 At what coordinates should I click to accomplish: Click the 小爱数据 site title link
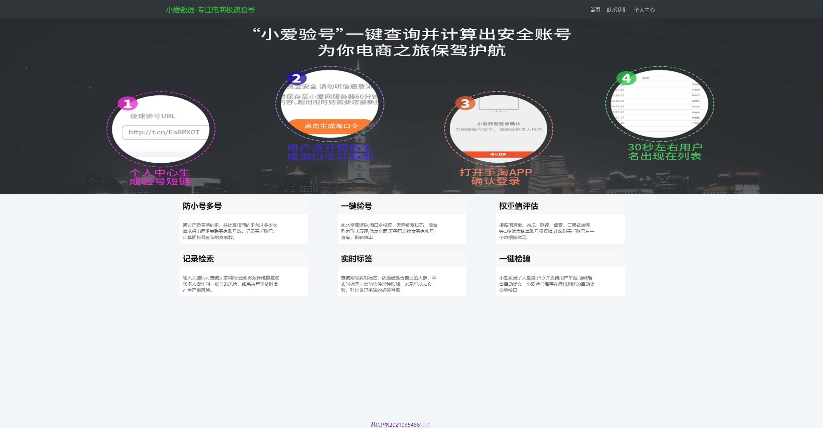tap(210, 10)
